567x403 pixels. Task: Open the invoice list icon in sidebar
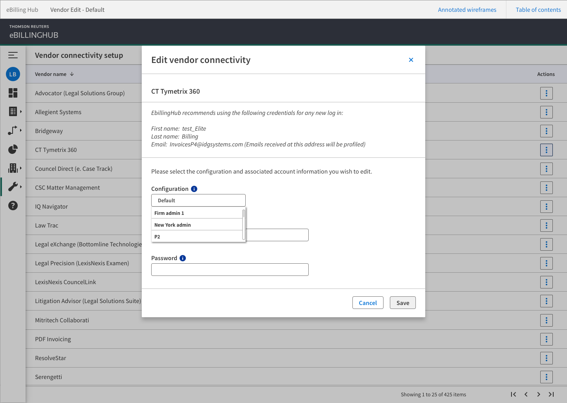(x=13, y=112)
